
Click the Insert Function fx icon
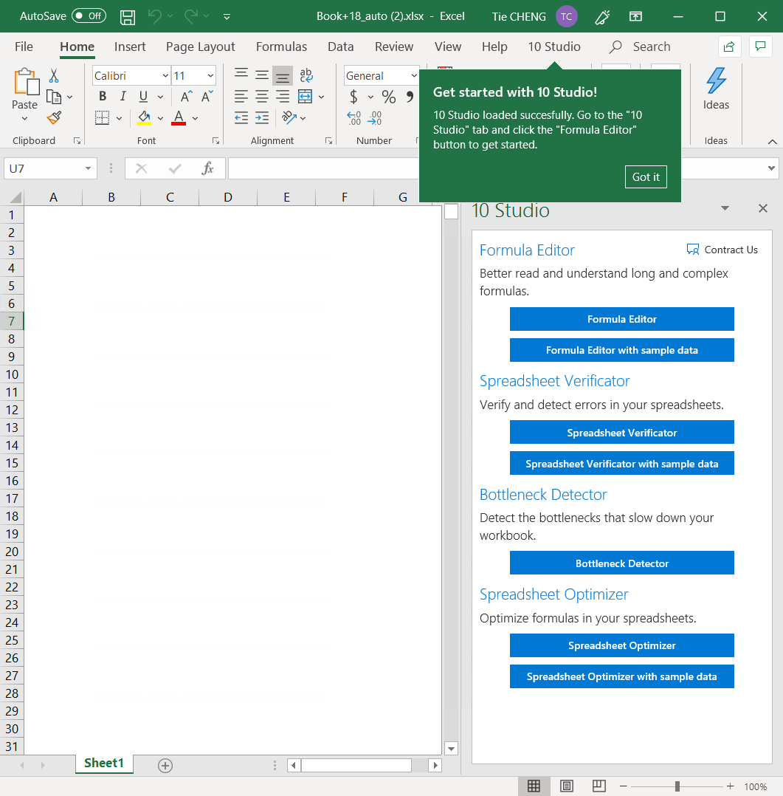[x=207, y=168]
